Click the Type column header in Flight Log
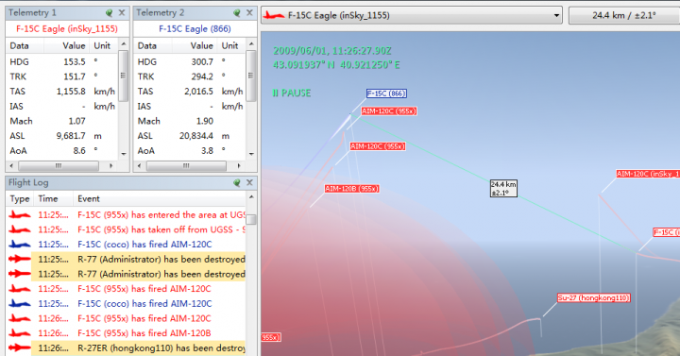The width and height of the screenshot is (680, 356). click(20, 199)
